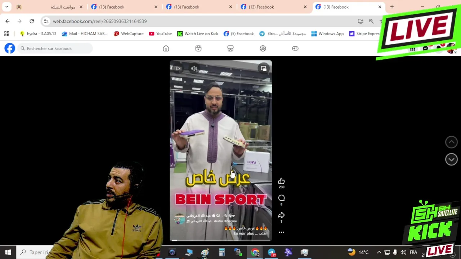461x259 pixels.
Task: Open the Windows App bookmark
Action: [327, 34]
